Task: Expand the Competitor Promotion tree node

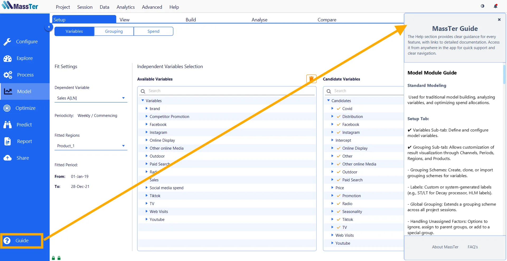Action: point(147,116)
